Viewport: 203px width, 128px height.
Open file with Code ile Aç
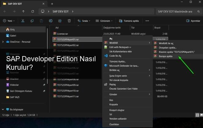point(115,56)
